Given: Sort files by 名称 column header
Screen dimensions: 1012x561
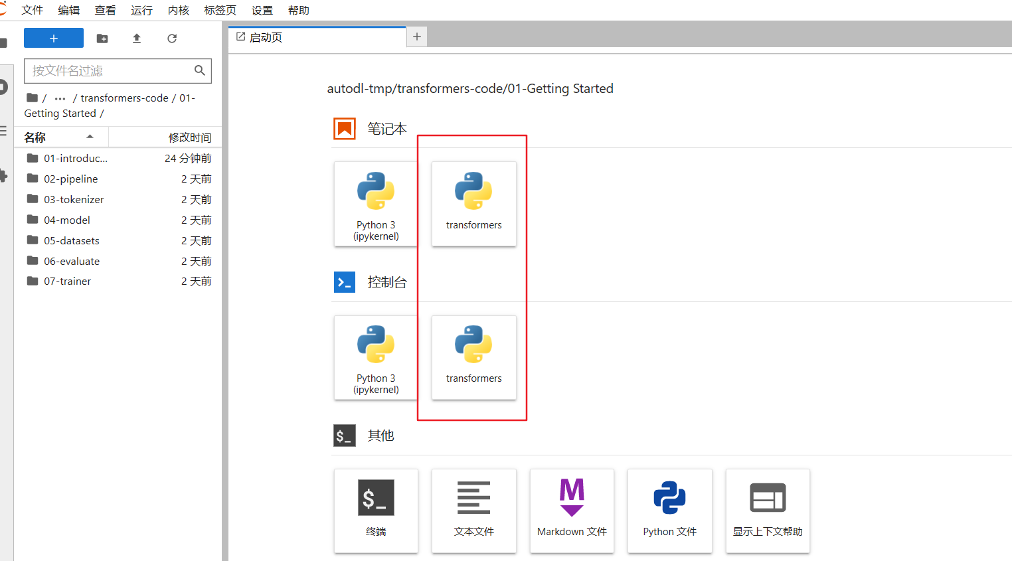Looking at the screenshot, I should 62,137.
